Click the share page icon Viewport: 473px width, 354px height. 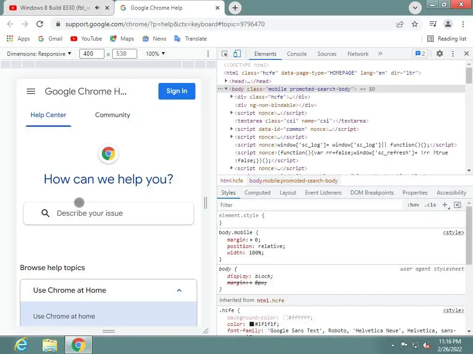(x=400, y=24)
